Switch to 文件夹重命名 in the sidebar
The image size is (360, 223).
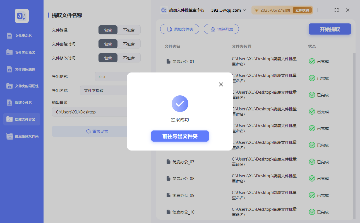(21, 52)
